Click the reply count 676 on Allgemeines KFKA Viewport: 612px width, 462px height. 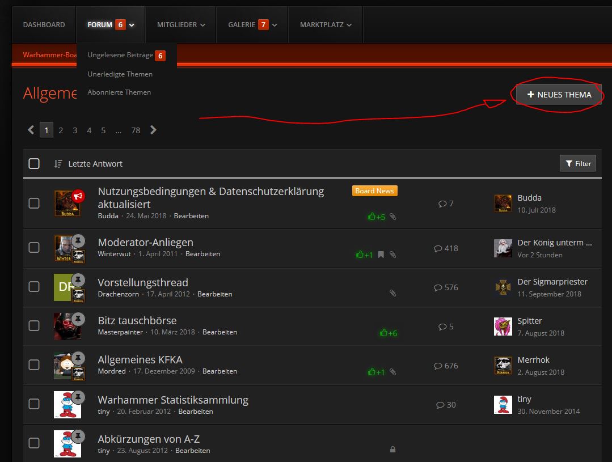pyautogui.click(x=446, y=366)
